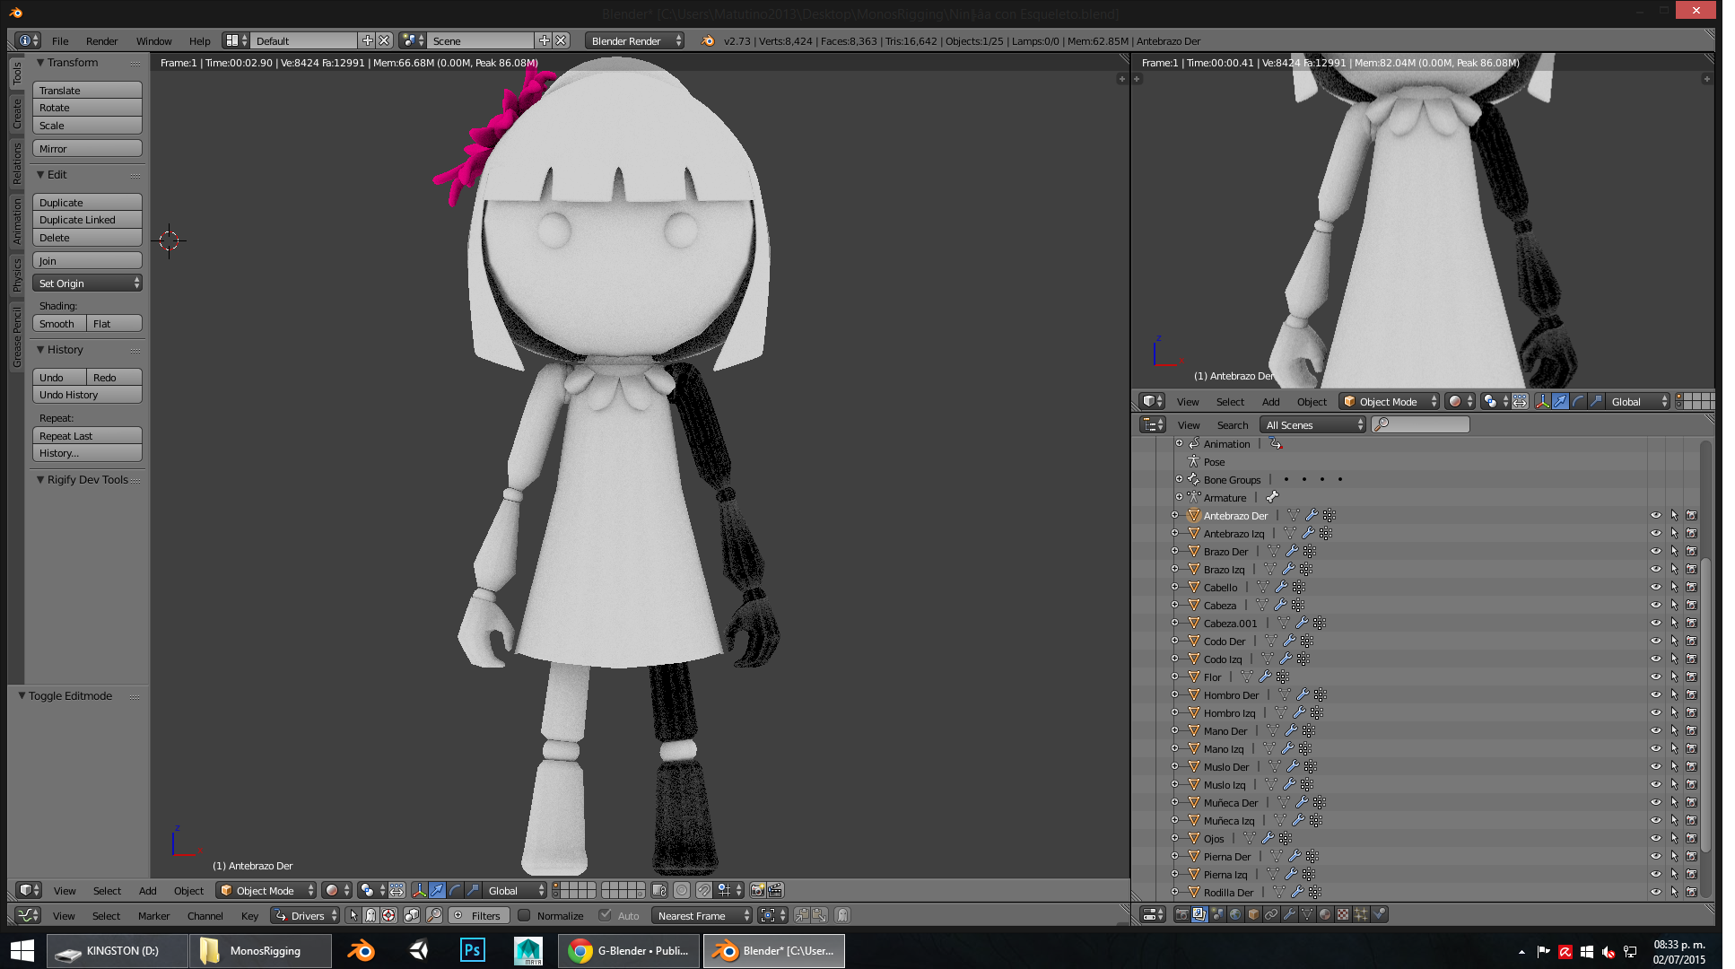
Task: Enable the Normalize checkbox
Action: [x=524, y=915]
